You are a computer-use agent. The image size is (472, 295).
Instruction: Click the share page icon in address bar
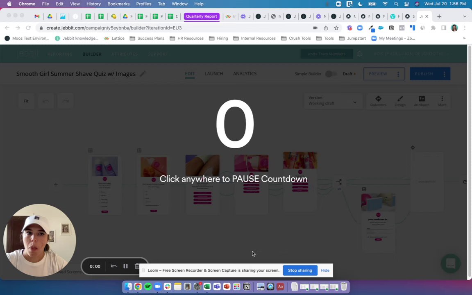pyautogui.click(x=326, y=28)
